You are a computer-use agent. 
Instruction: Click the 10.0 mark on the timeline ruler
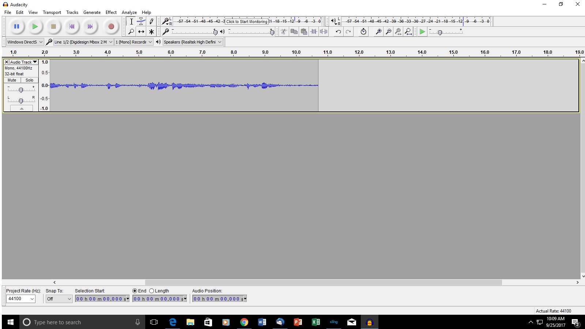point(296,52)
